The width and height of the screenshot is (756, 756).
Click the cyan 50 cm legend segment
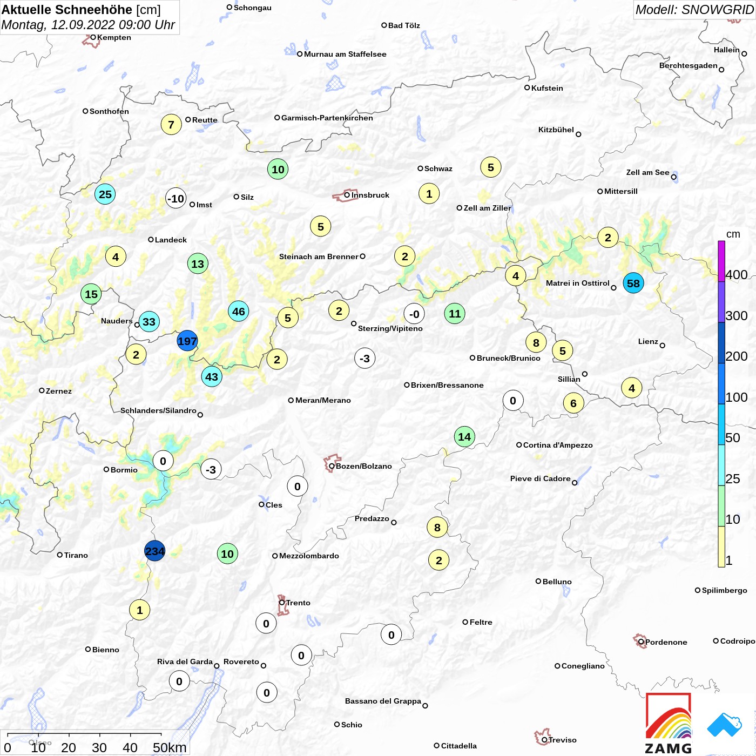coord(721,424)
